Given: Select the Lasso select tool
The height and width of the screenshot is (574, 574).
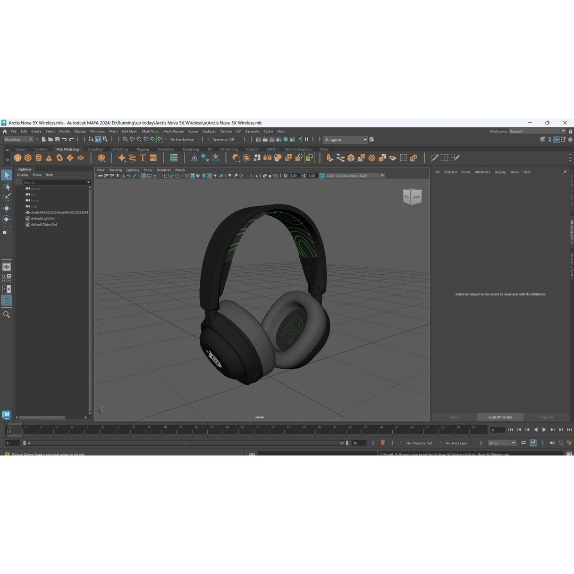Looking at the screenshot, I should pyautogui.click(x=6, y=187).
